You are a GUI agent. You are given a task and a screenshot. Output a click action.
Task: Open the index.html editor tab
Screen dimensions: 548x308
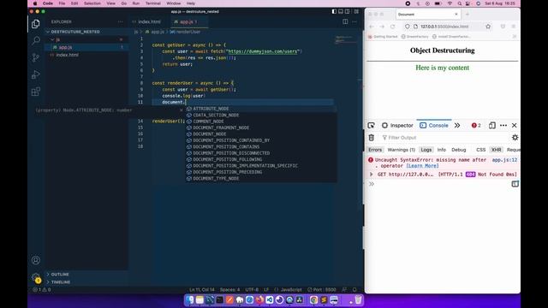pyautogui.click(x=149, y=21)
